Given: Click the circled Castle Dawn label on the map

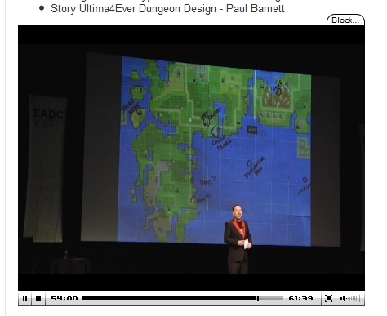Looking at the screenshot, I should tap(216, 131).
